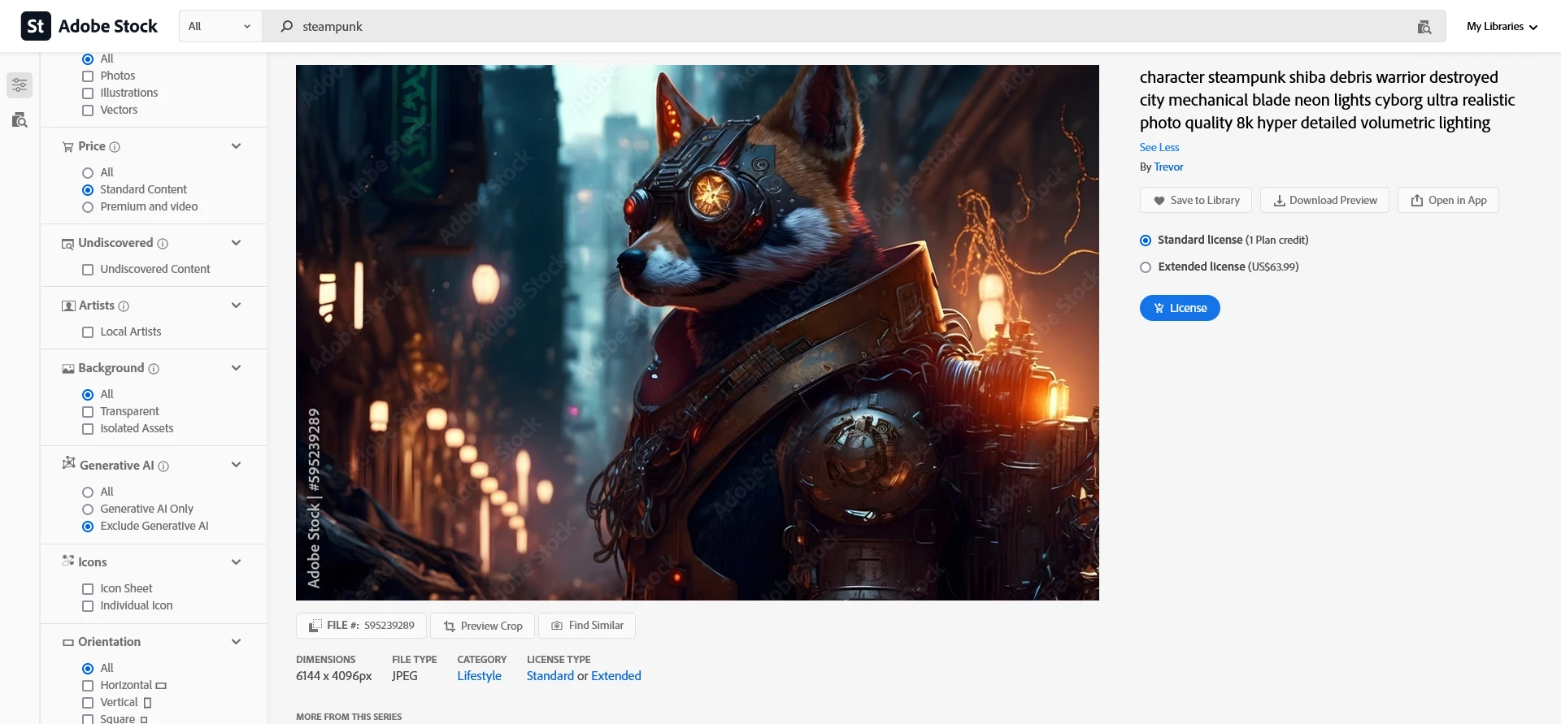Click the Find Similar button

pyautogui.click(x=587, y=626)
